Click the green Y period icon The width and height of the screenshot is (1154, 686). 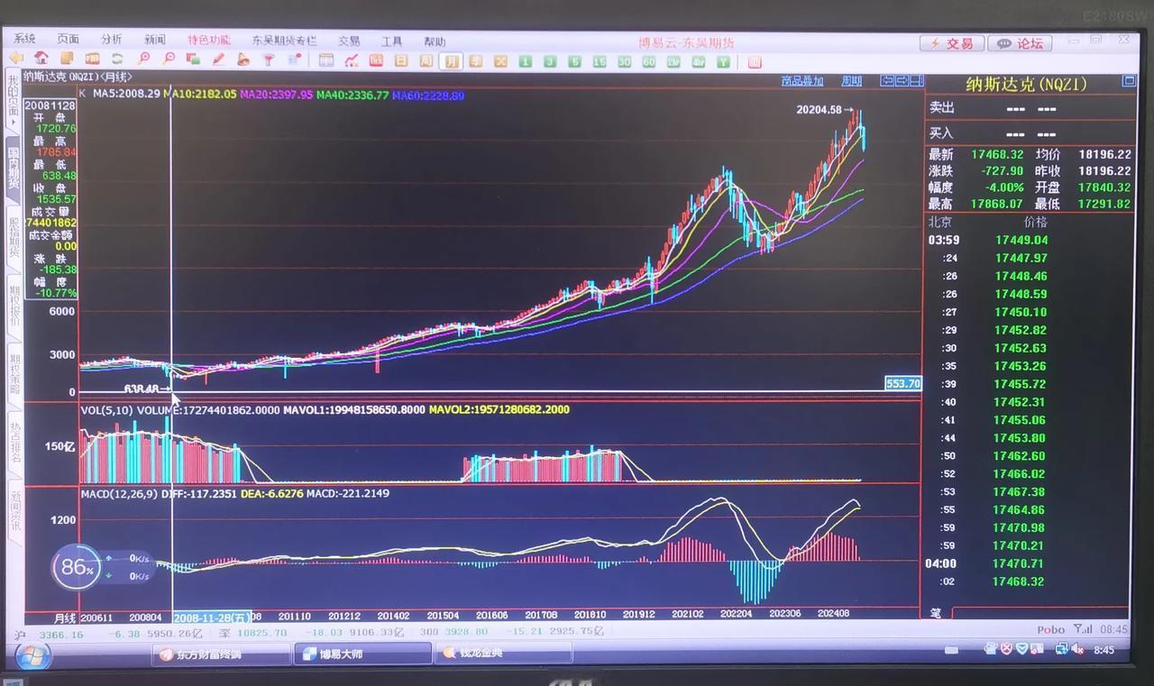click(x=722, y=61)
